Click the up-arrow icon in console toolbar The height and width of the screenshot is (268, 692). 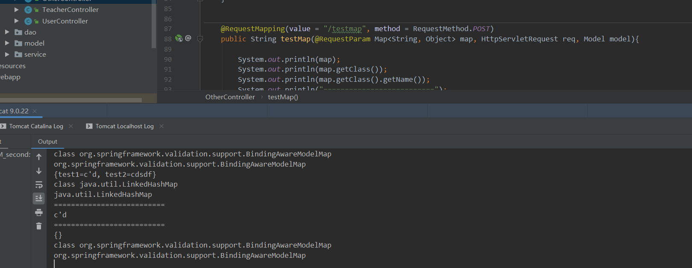pos(39,157)
